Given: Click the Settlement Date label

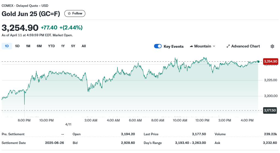Looking at the screenshot, I should (14, 143).
